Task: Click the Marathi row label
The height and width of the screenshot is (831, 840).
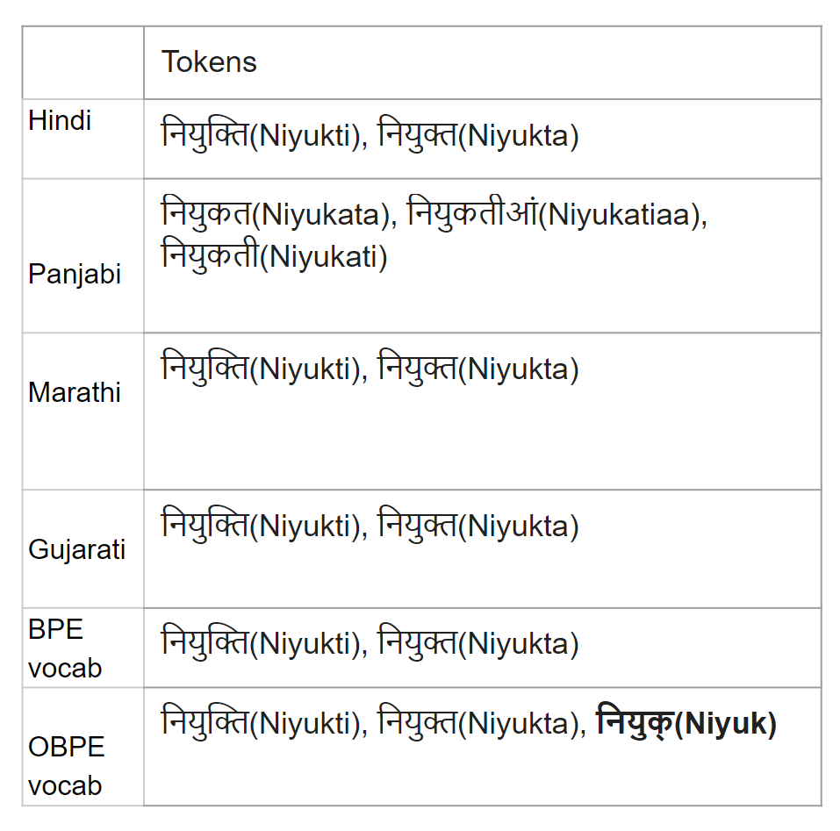Action: [75, 392]
